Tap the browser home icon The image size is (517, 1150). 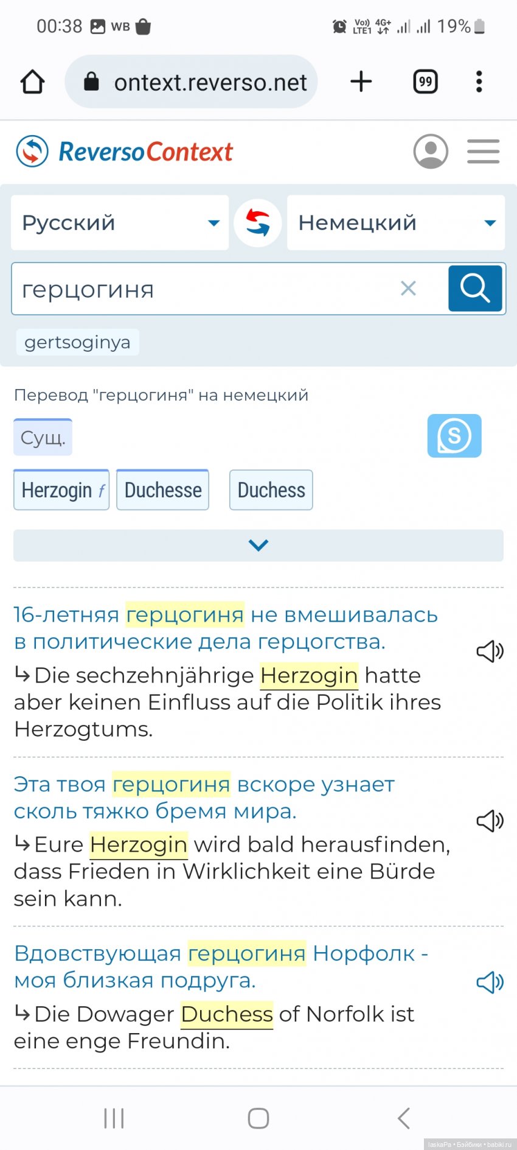33,82
